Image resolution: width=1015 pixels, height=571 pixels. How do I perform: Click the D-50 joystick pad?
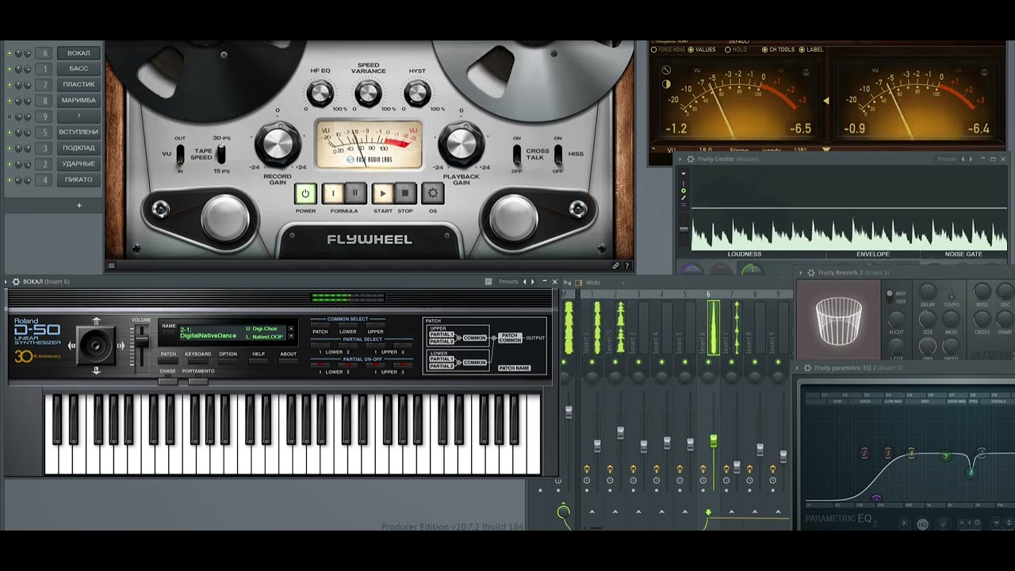[x=96, y=346]
